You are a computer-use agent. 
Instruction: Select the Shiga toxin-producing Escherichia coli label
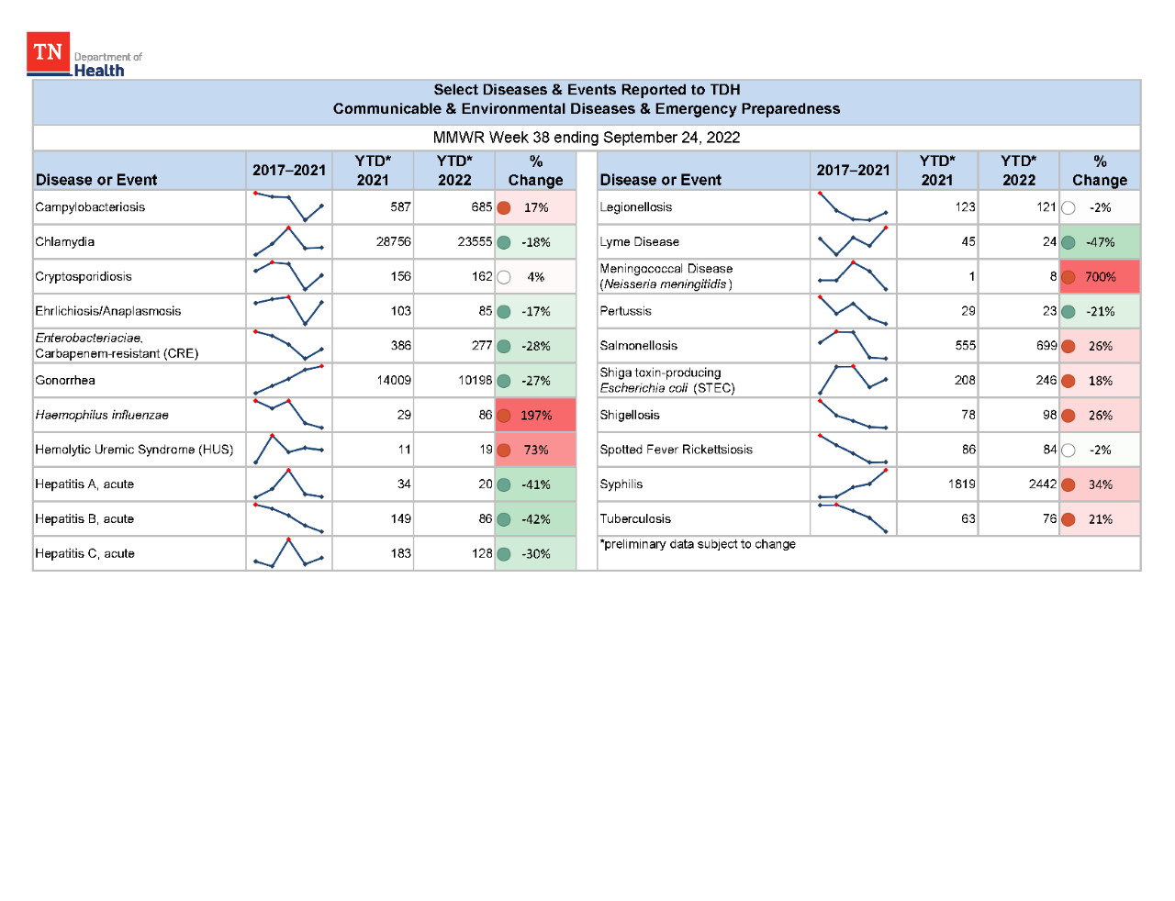[667, 380]
